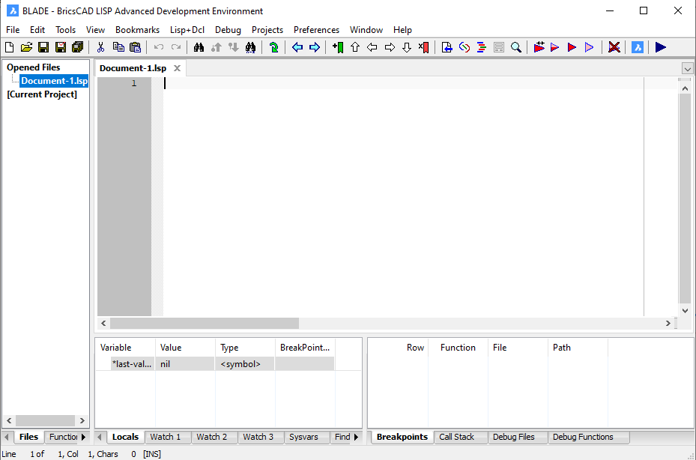The image size is (696, 460).
Task: Expand tab strip next to Find tab
Action: click(x=357, y=437)
